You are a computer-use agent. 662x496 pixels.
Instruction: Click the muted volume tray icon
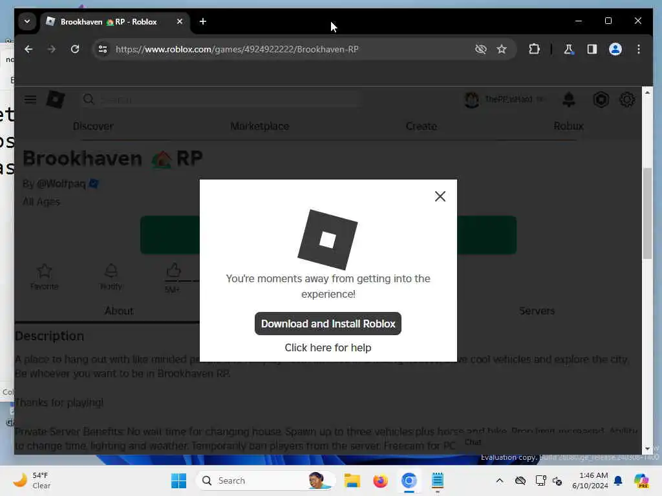click(557, 480)
